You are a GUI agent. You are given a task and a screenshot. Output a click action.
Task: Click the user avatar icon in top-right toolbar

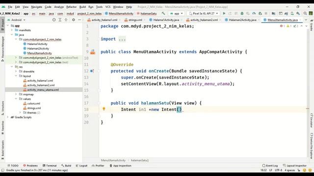[311, 14]
